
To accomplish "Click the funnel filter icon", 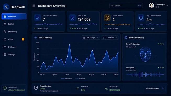I will pos(103,38).
